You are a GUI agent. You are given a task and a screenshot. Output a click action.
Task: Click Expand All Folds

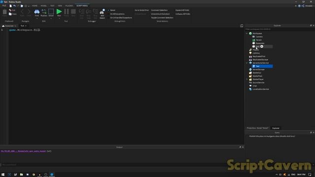[182, 10]
